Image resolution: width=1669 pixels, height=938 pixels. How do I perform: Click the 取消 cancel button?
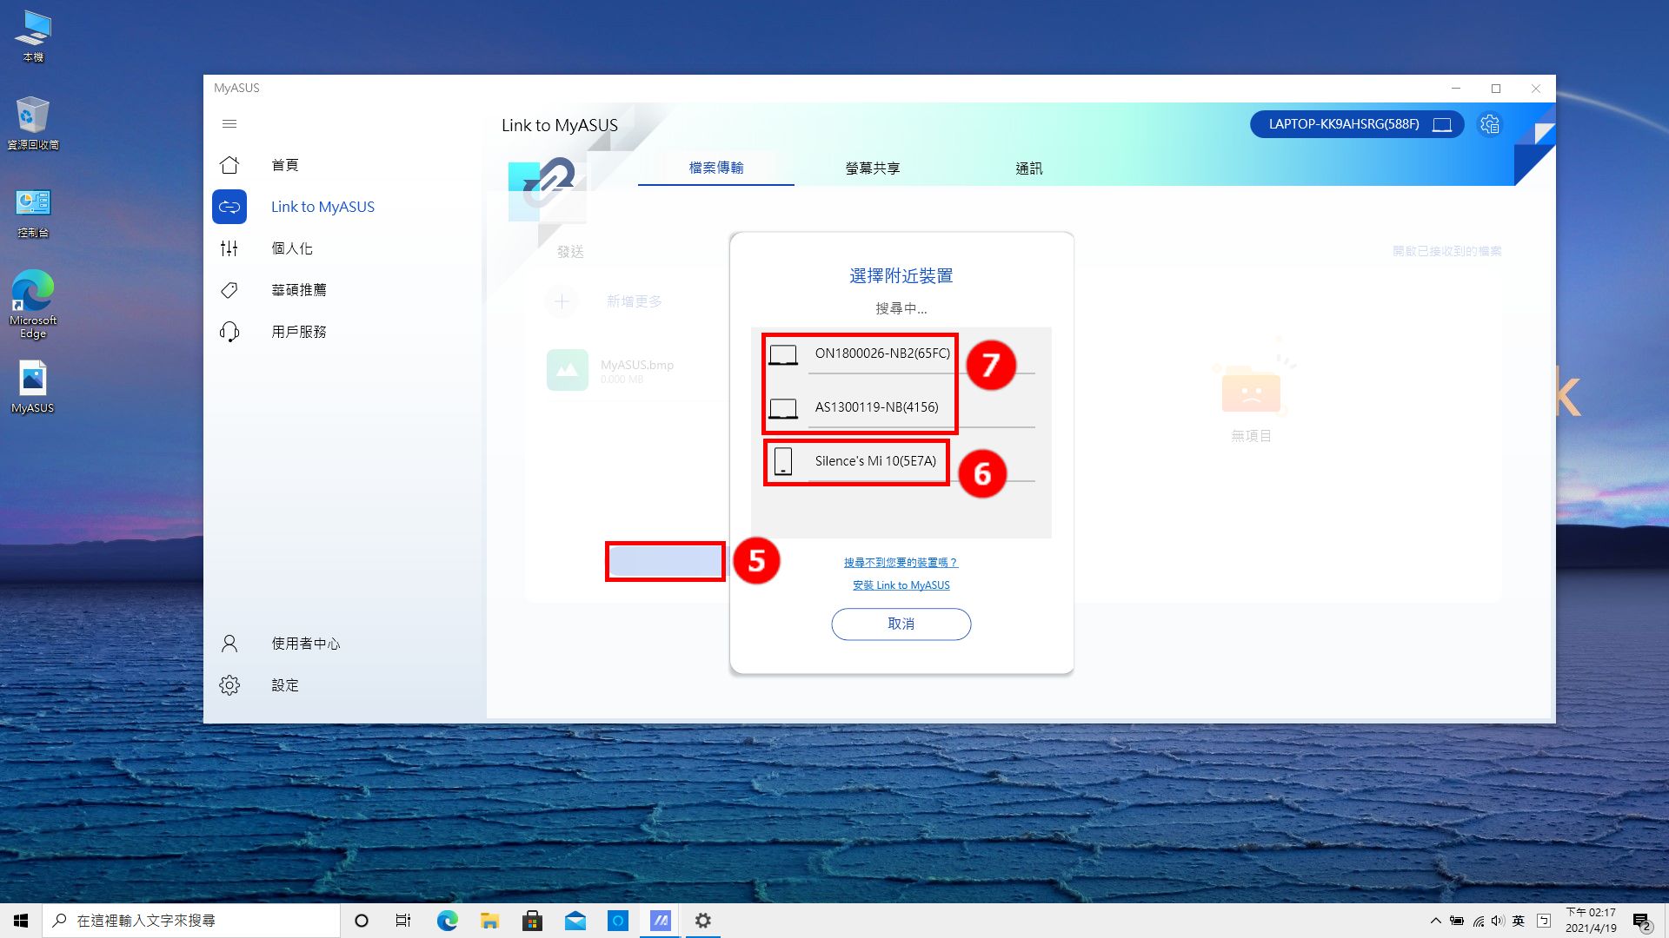tap(901, 624)
